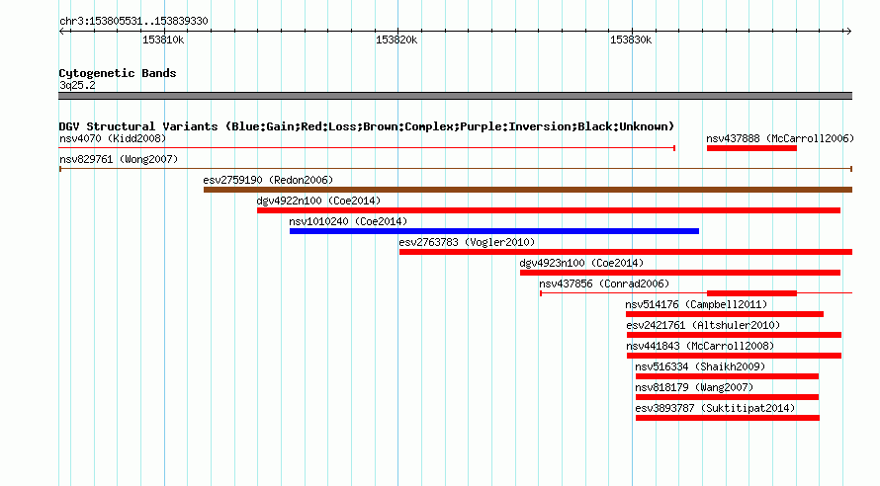Click the DGV Structural Variants track title
The width and height of the screenshot is (880, 486).
point(366,126)
